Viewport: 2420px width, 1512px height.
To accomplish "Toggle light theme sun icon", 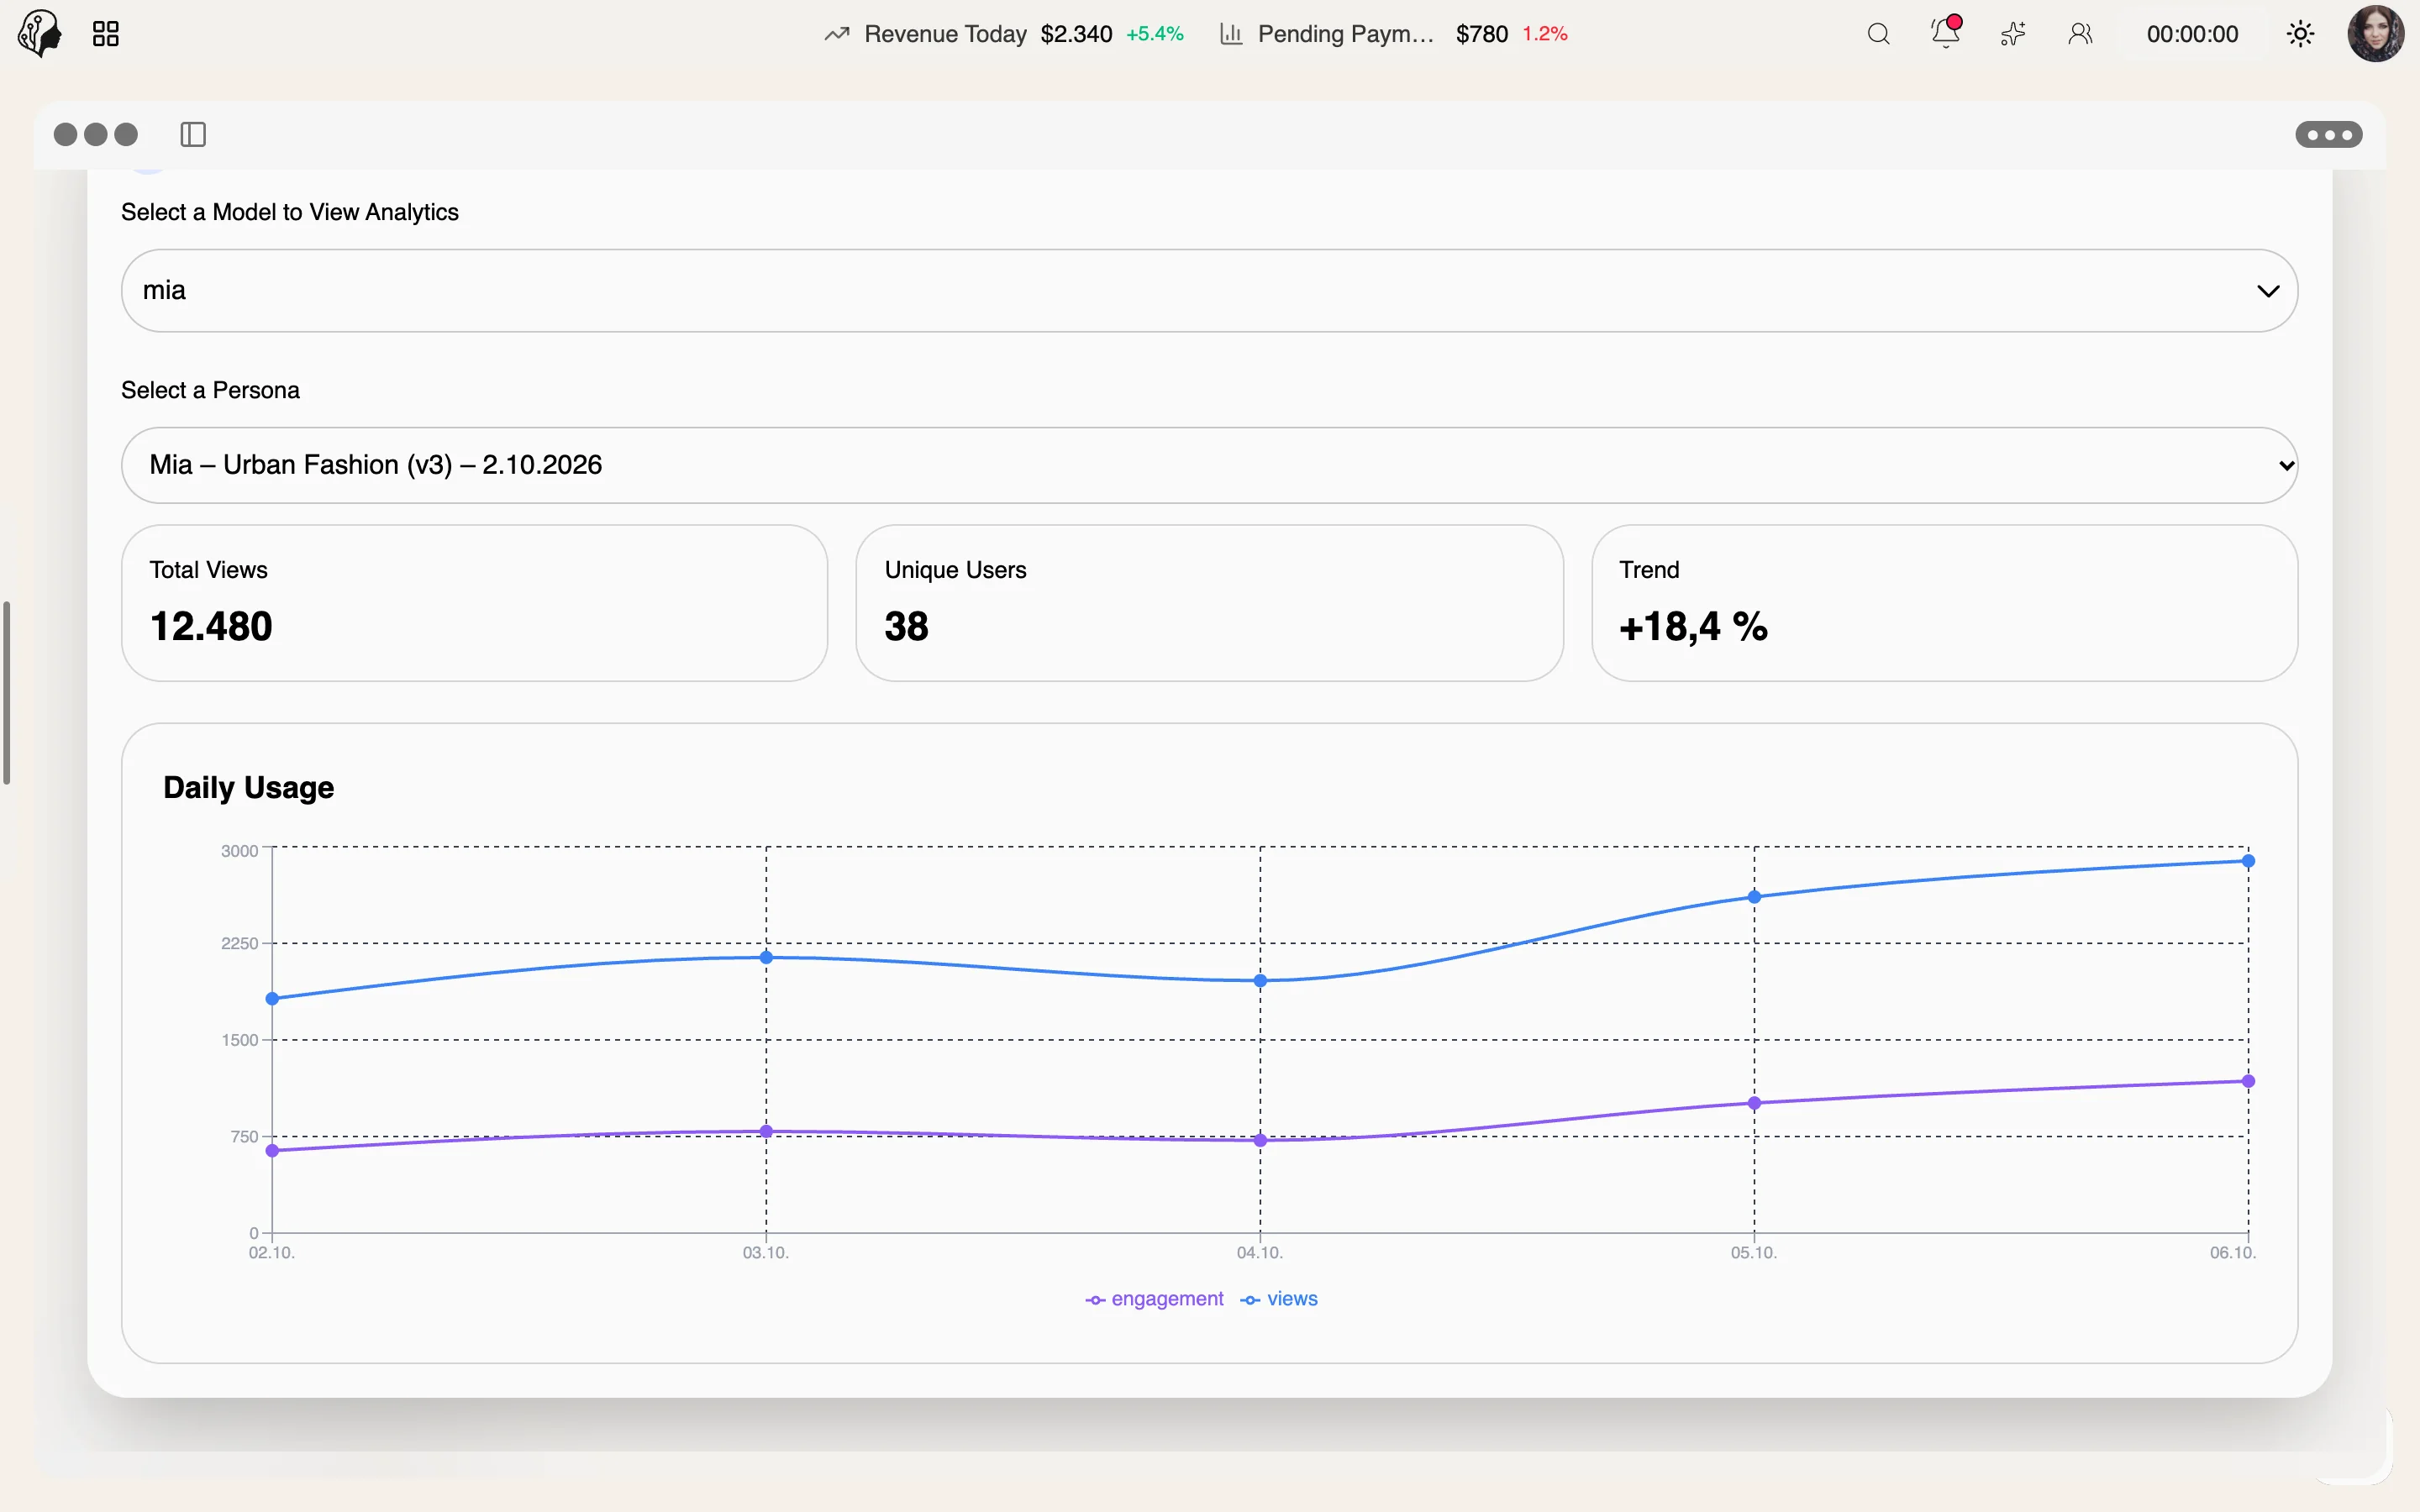I will tap(2300, 34).
